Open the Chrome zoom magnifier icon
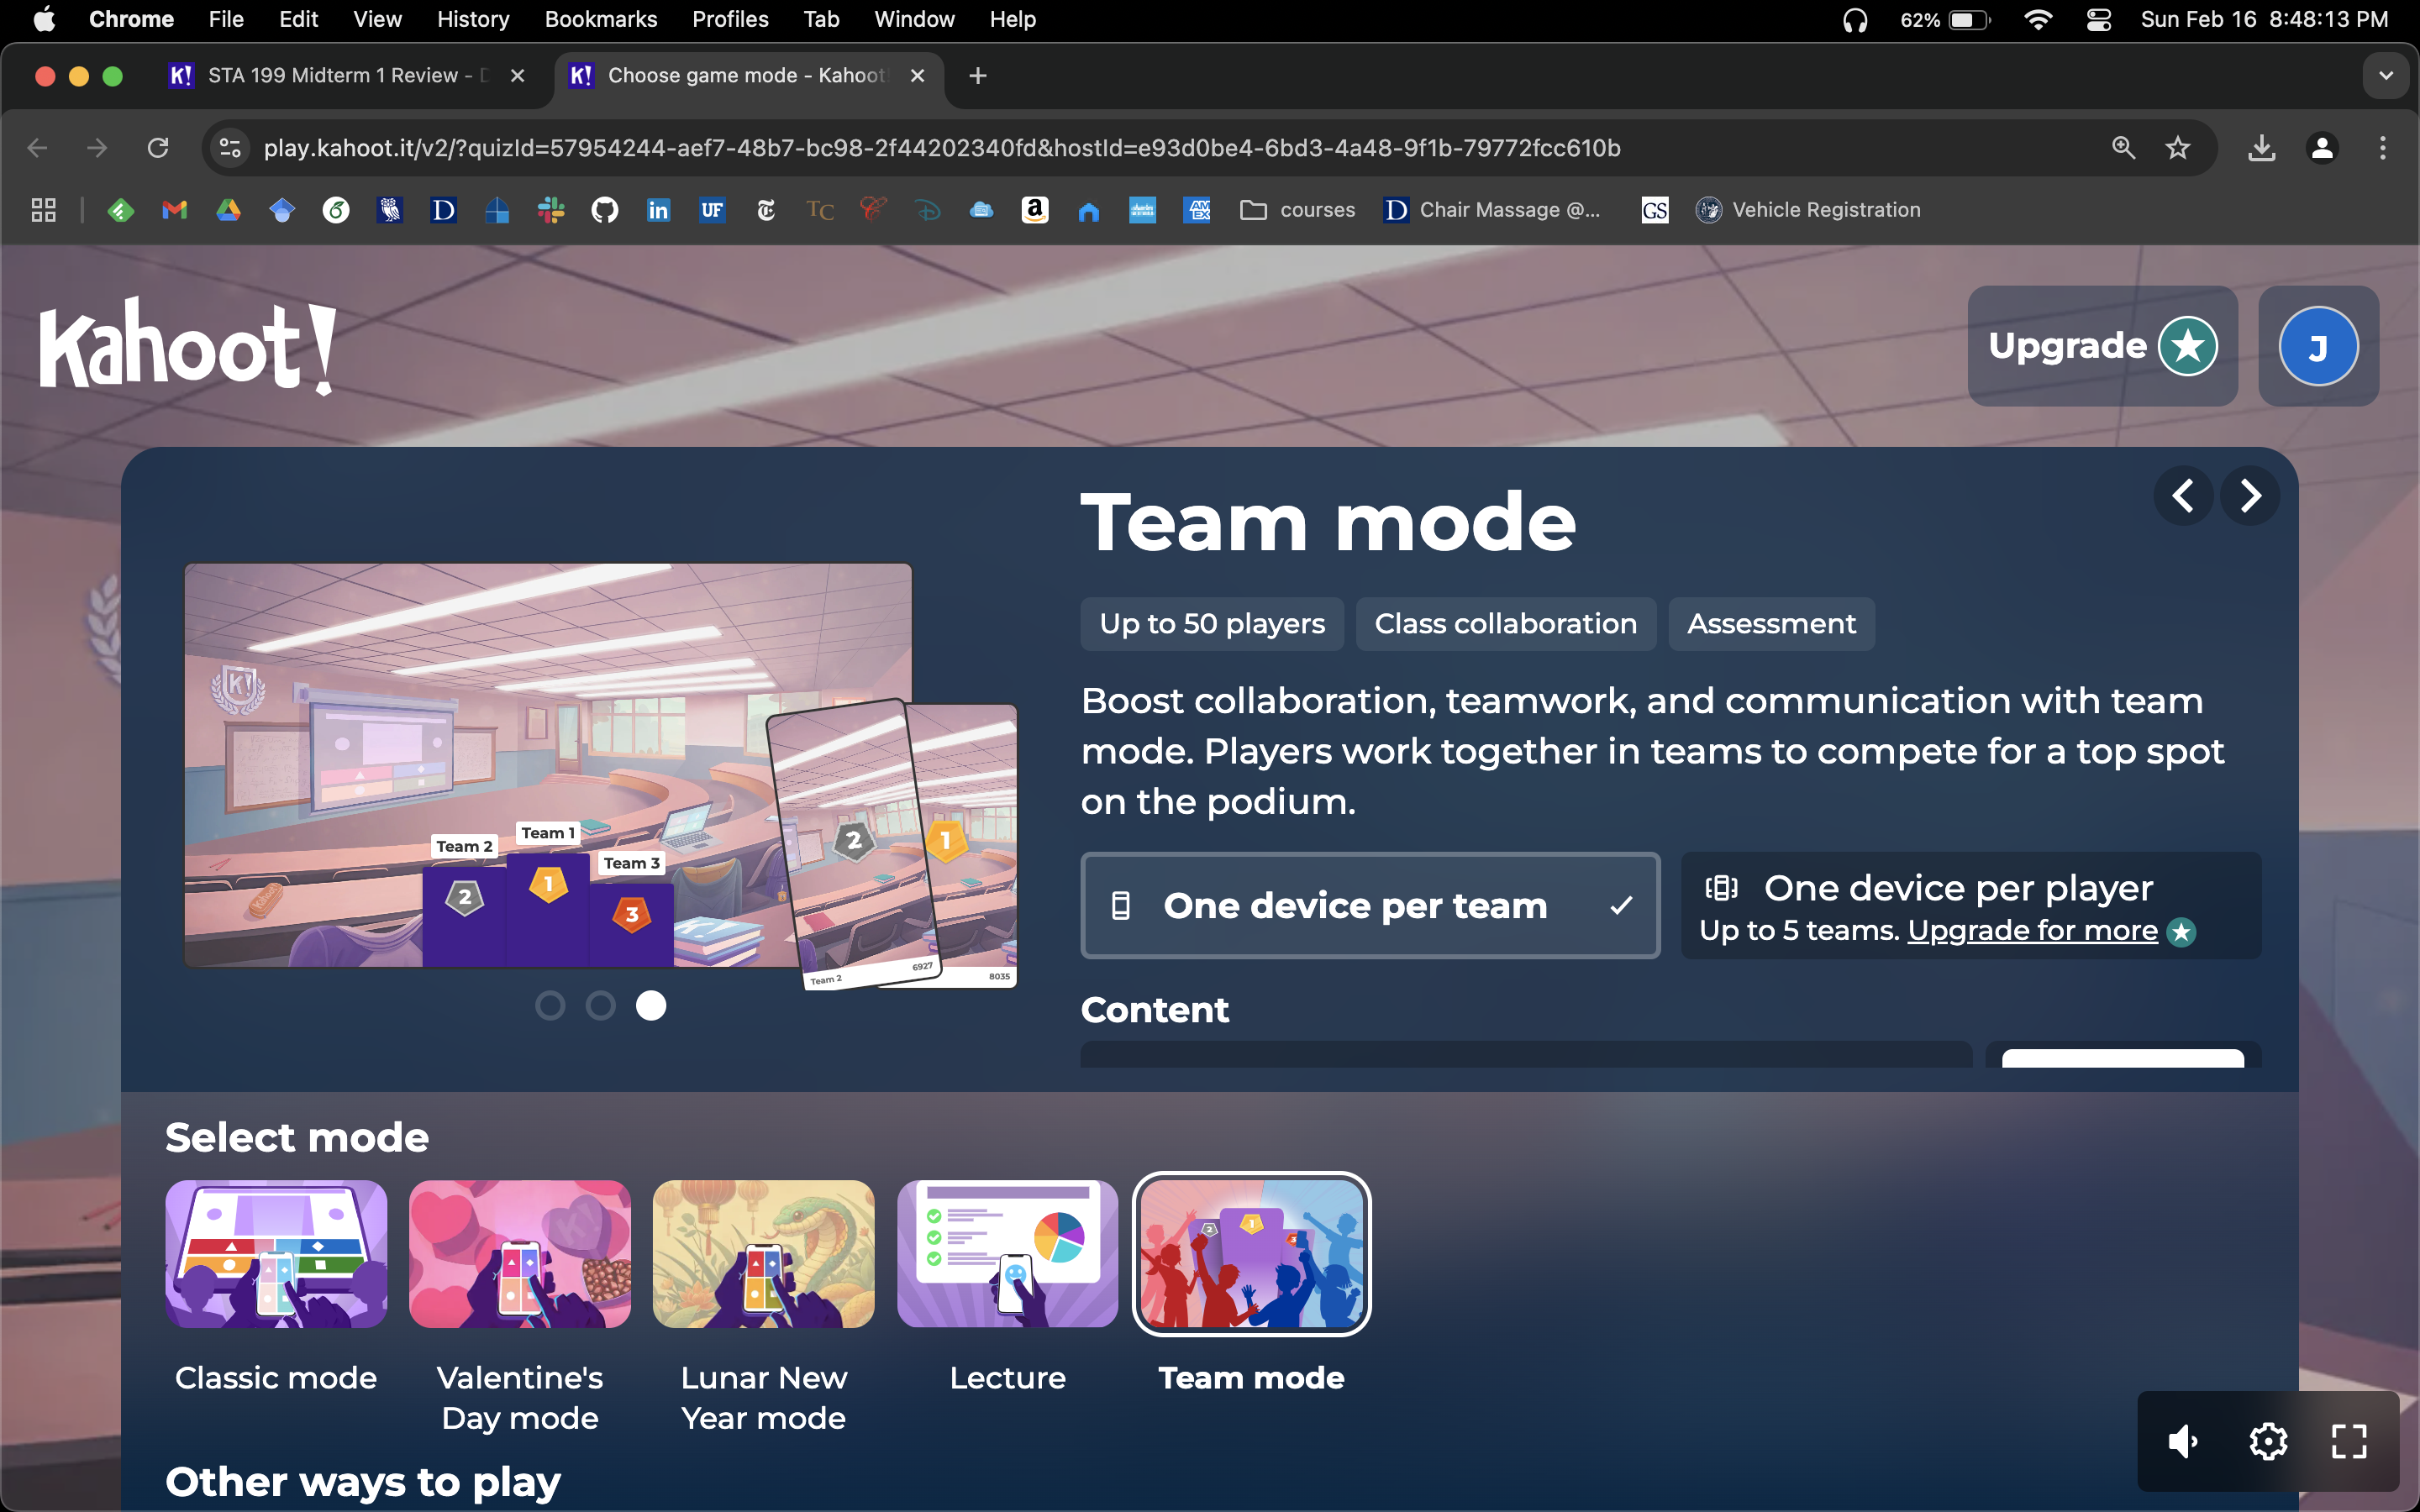Image resolution: width=2420 pixels, height=1512 pixels. [x=2123, y=148]
